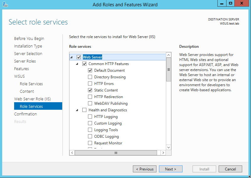
Task: Uncheck the Web Server checkbox
Action: click(79, 57)
